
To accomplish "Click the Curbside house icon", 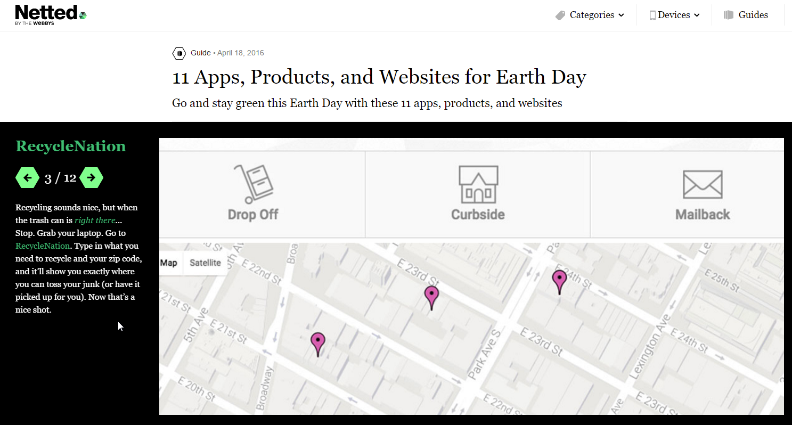I will click(x=478, y=184).
